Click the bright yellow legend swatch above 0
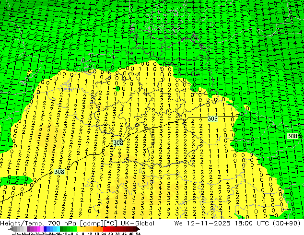Image resolution: width=304 pixels, height=235 pixels. (78, 229)
